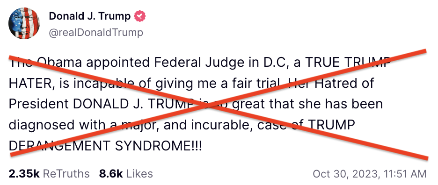Visit the @realDonaldTrump handle link

[96, 33]
